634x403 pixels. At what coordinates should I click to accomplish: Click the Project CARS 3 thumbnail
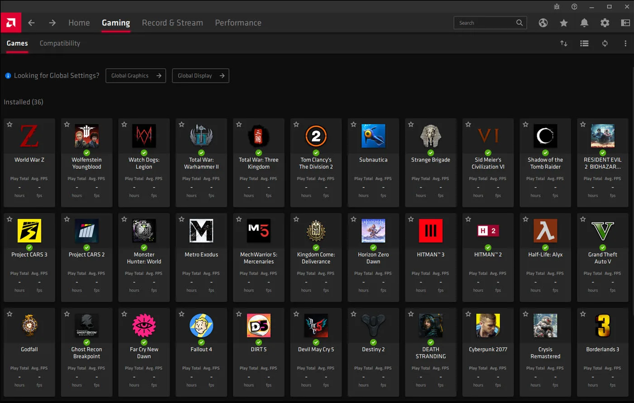coord(29,230)
